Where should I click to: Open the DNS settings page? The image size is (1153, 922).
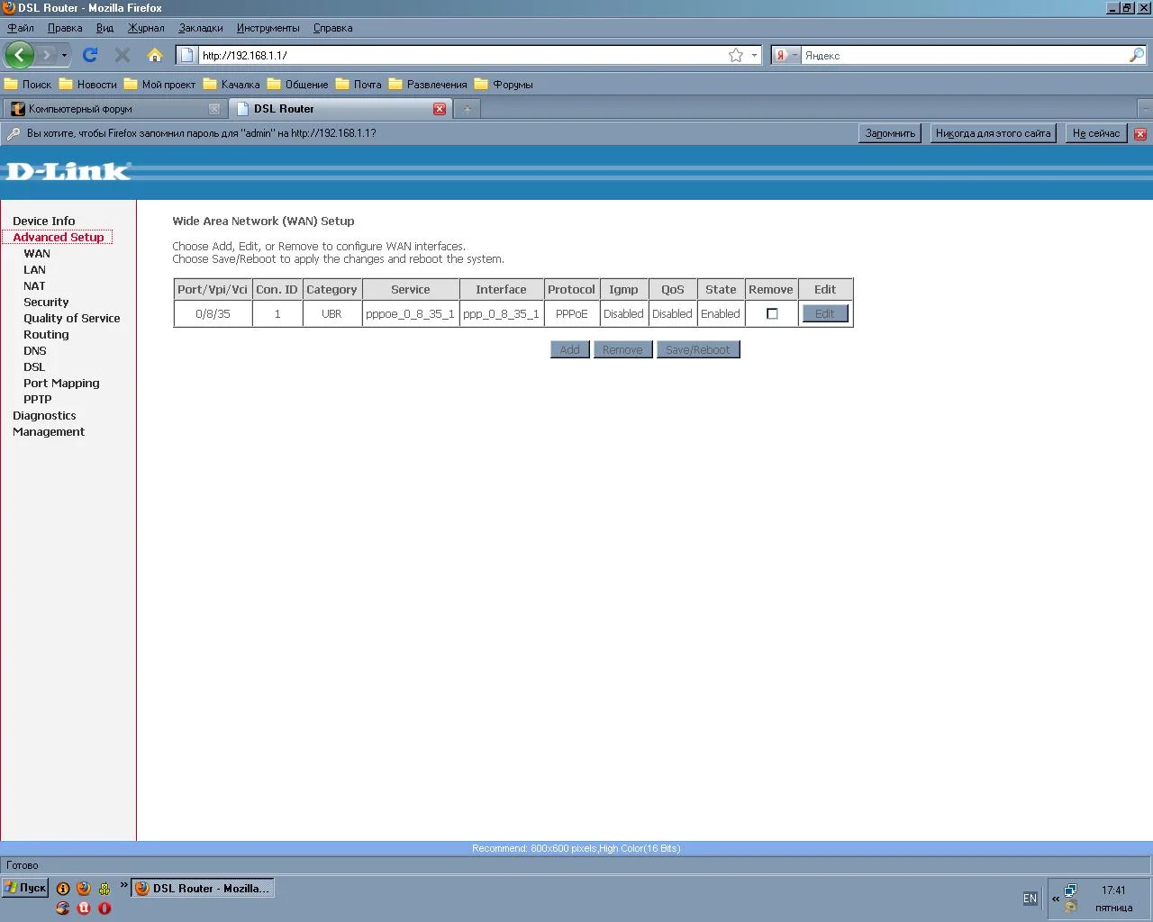point(35,350)
